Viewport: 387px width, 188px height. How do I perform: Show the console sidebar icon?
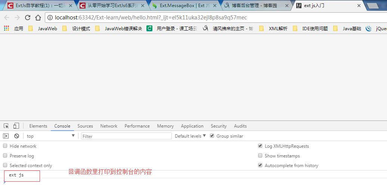click(6, 136)
